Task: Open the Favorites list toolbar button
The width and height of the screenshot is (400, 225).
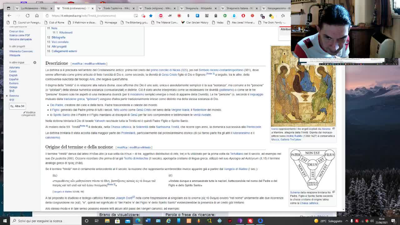Action: click(x=283, y=16)
